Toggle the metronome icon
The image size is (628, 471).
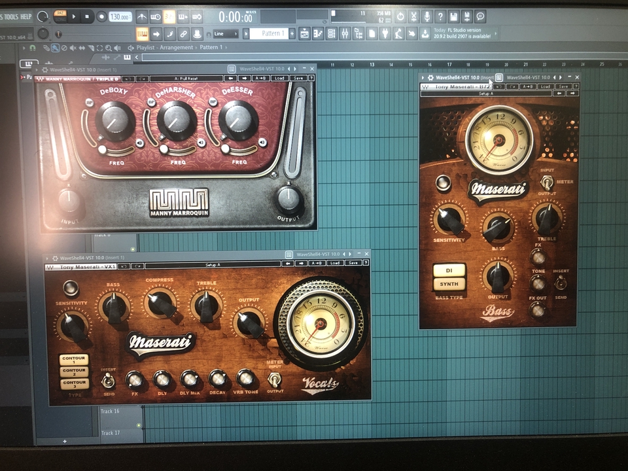click(141, 17)
